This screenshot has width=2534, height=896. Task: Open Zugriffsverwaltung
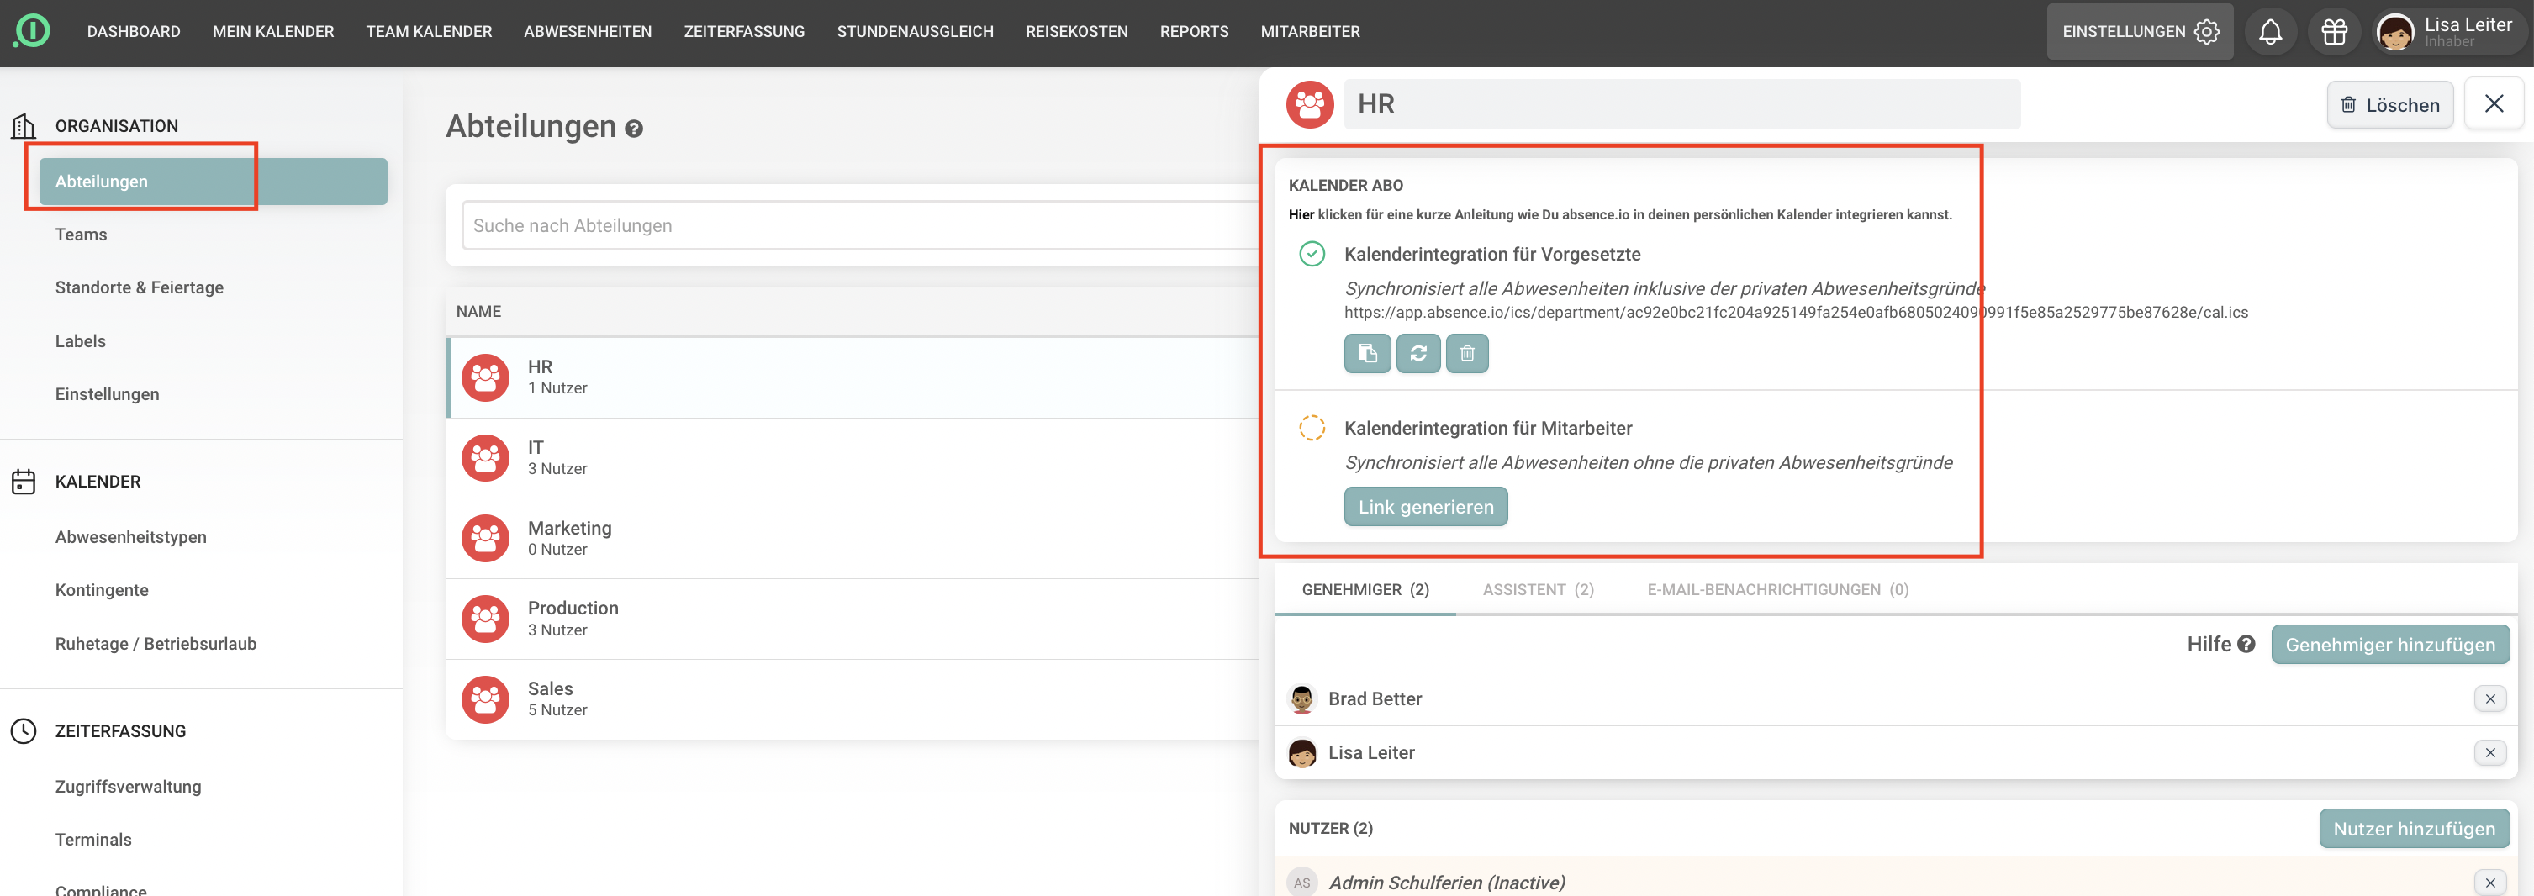click(128, 787)
